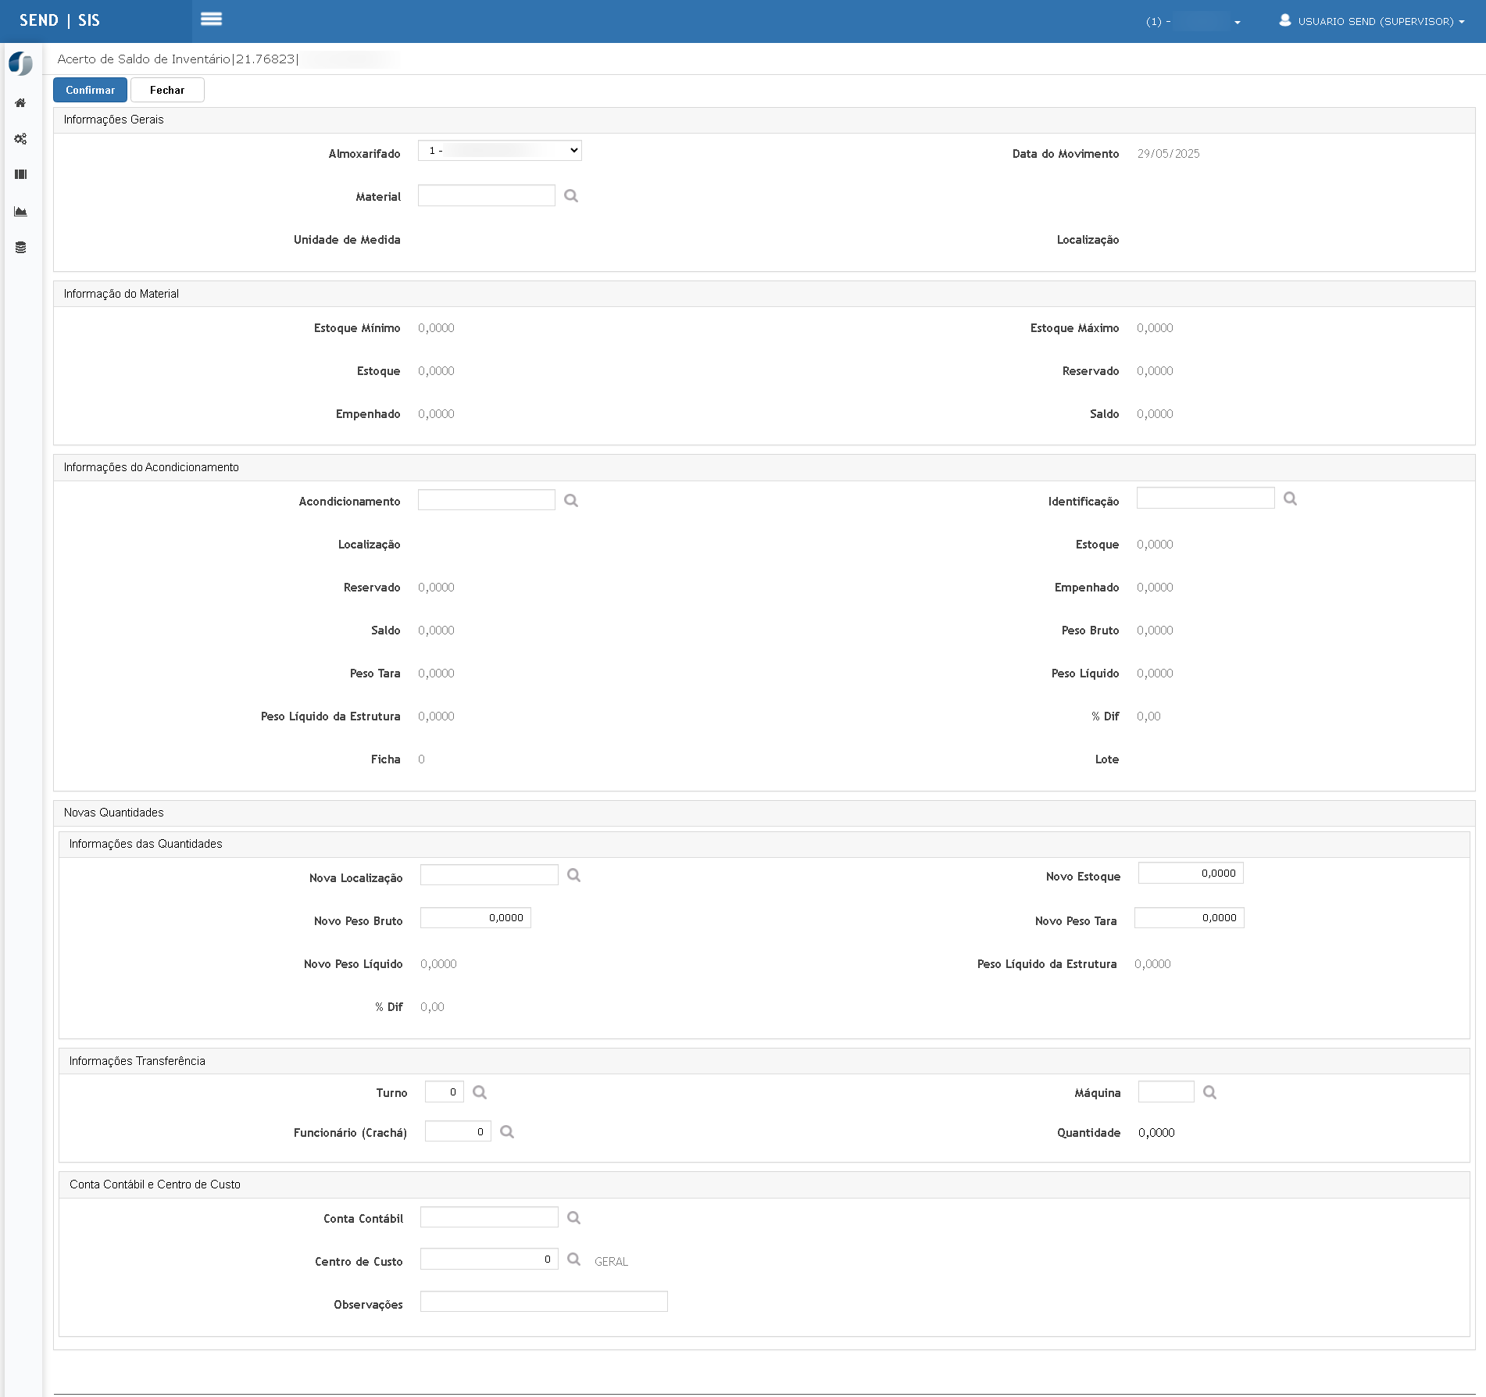Click the Informações Gerais section header
The width and height of the screenshot is (1486, 1397).
coord(764,120)
